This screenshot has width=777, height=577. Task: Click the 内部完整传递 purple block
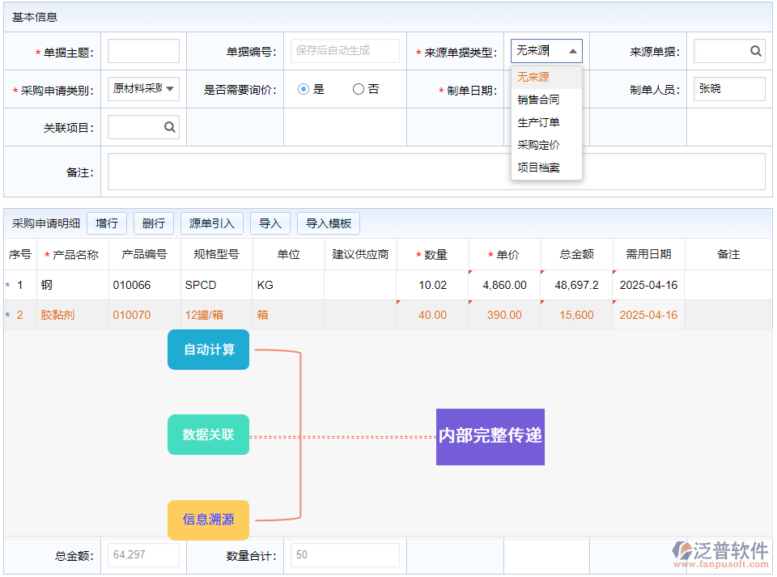[490, 437]
